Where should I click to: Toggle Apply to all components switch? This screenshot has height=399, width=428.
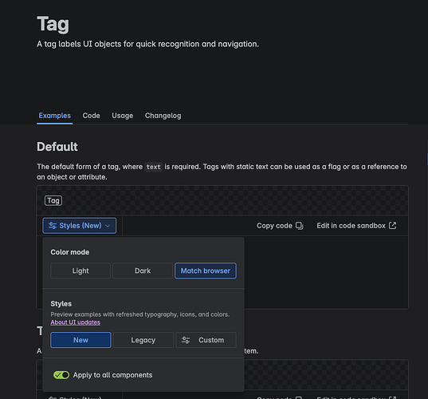click(61, 375)
